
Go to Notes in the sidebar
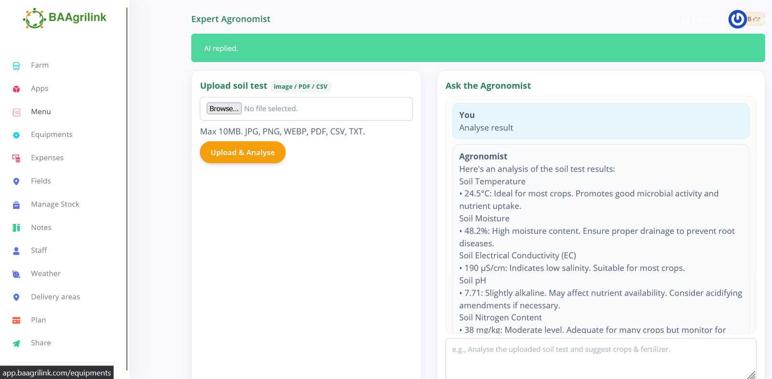click(41, 228)
